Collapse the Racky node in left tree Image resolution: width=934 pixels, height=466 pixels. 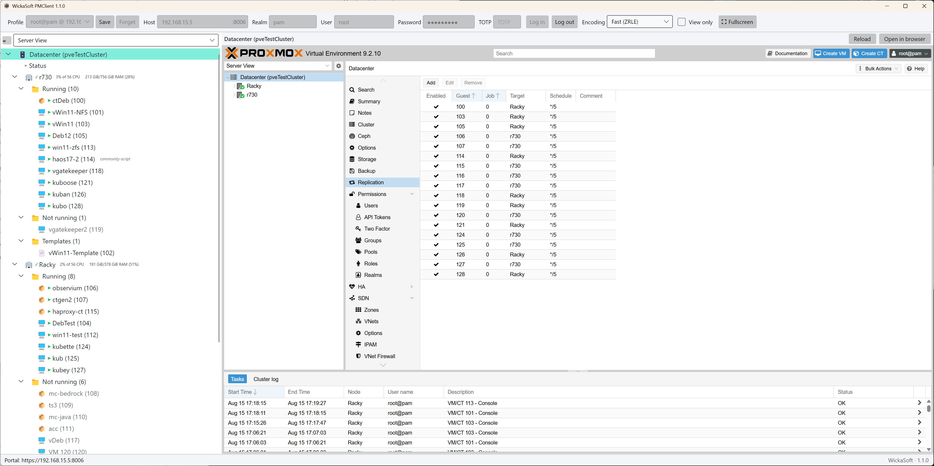14,264
